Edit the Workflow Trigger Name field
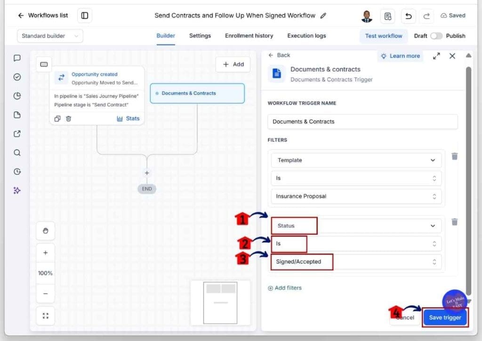 [362, 122]
